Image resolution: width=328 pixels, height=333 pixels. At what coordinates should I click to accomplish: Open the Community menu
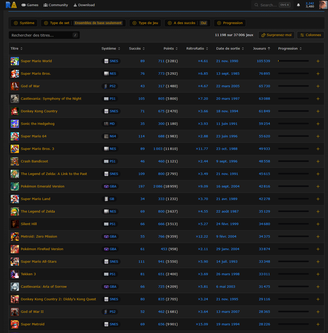56,5
